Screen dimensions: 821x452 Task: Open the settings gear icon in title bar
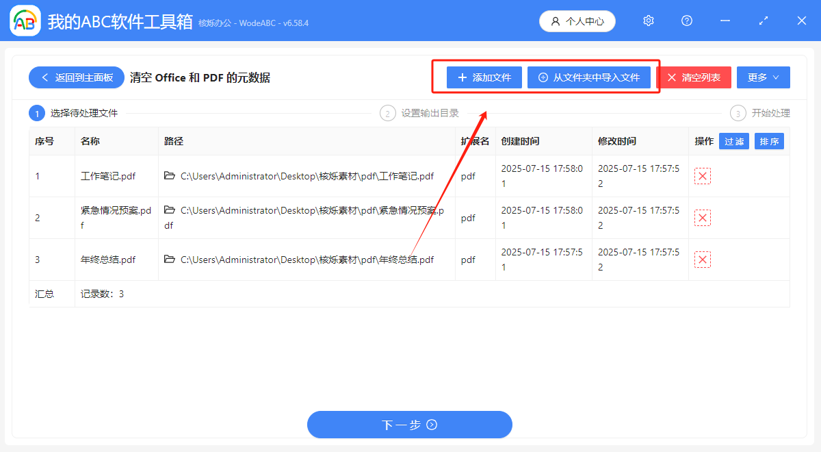click(x=649, y=21)
